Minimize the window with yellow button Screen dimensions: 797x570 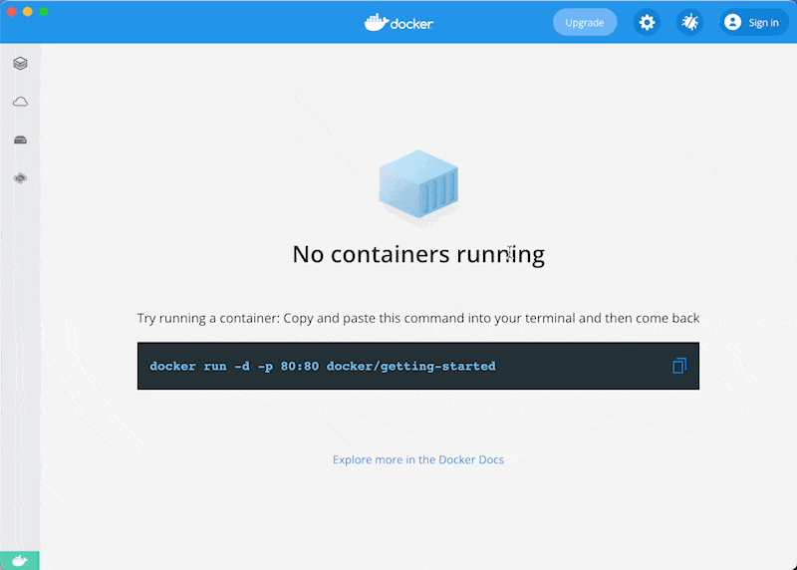click(x=28, y=11)
